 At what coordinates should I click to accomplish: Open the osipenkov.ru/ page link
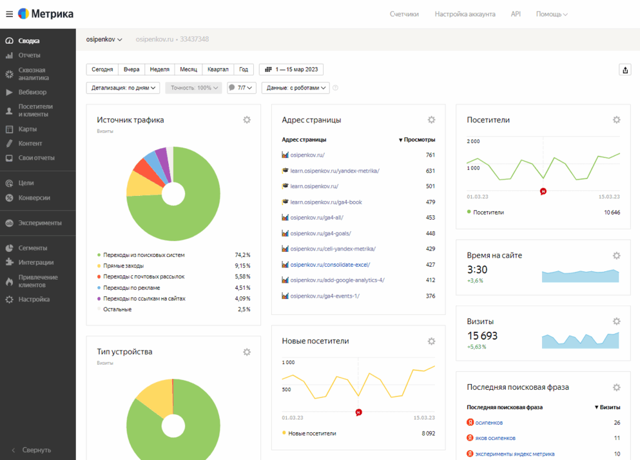307,155
